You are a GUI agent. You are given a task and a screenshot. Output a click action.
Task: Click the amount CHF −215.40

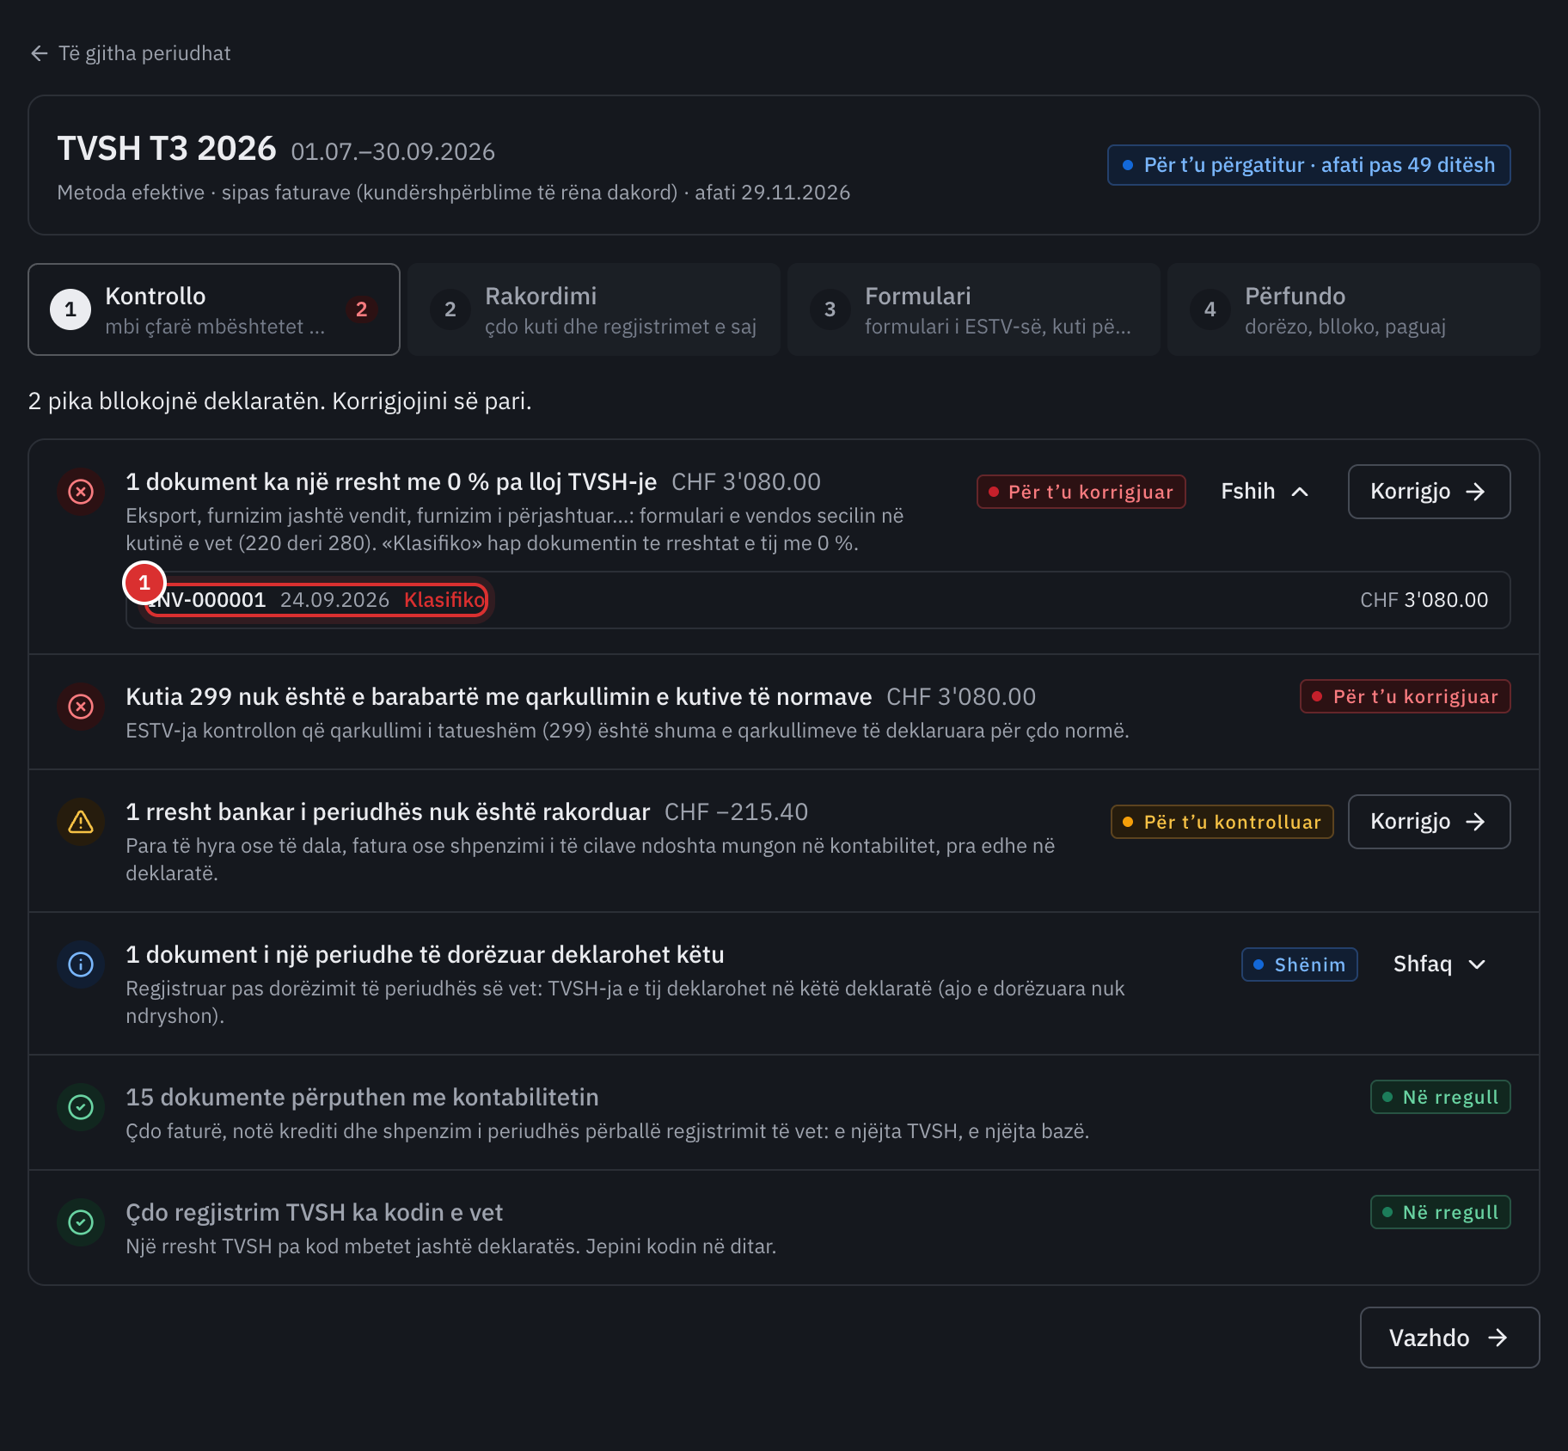point(737,811)
